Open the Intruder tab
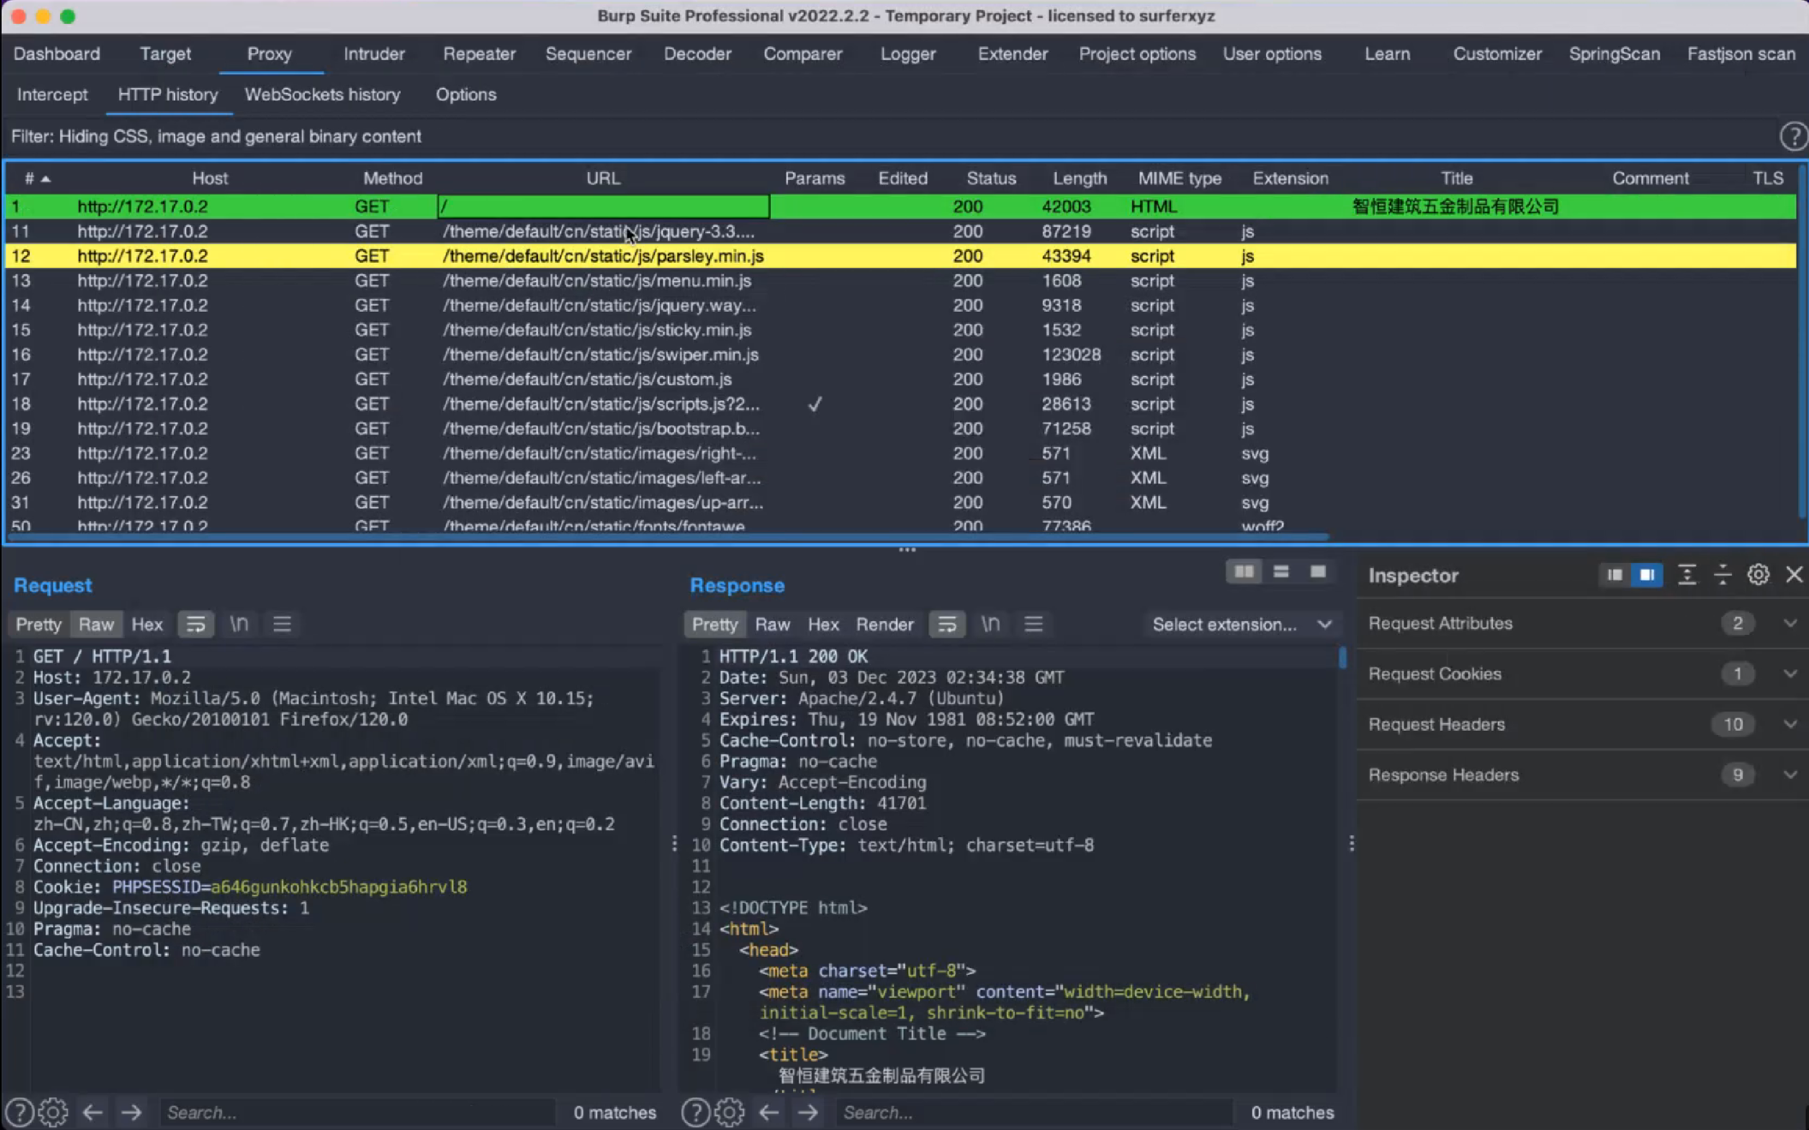The height and width of the screenshot is (1130, 1809). point(374,54)
